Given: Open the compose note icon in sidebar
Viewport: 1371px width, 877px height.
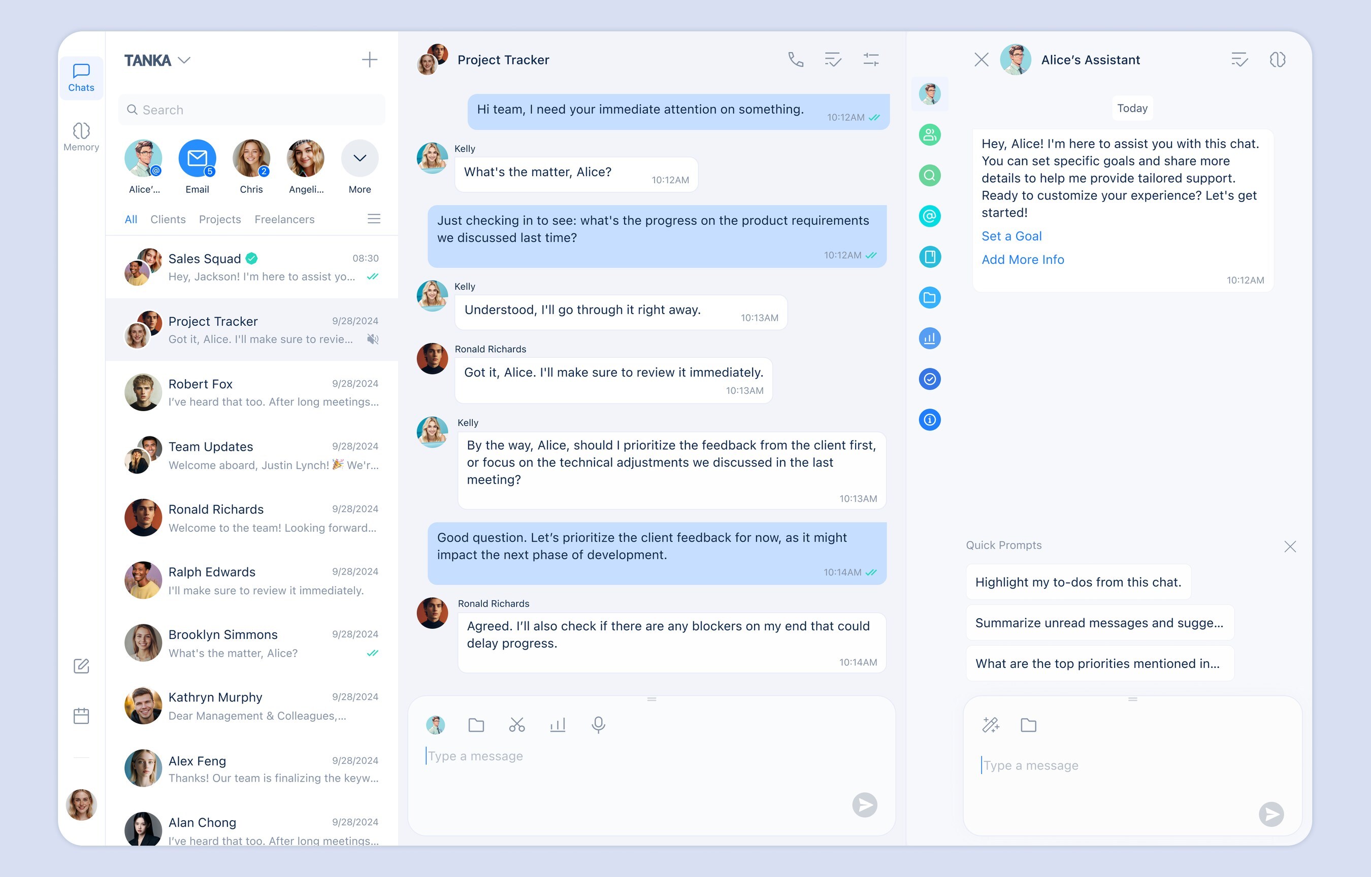Looking at the screenshot, I should coord(81,666).
